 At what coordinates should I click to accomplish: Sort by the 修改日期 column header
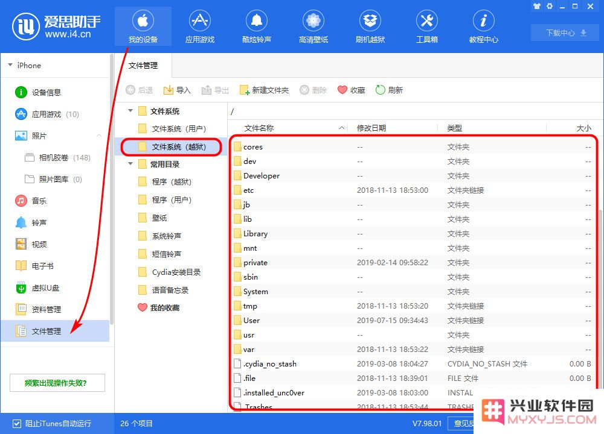tap(393, 128)
